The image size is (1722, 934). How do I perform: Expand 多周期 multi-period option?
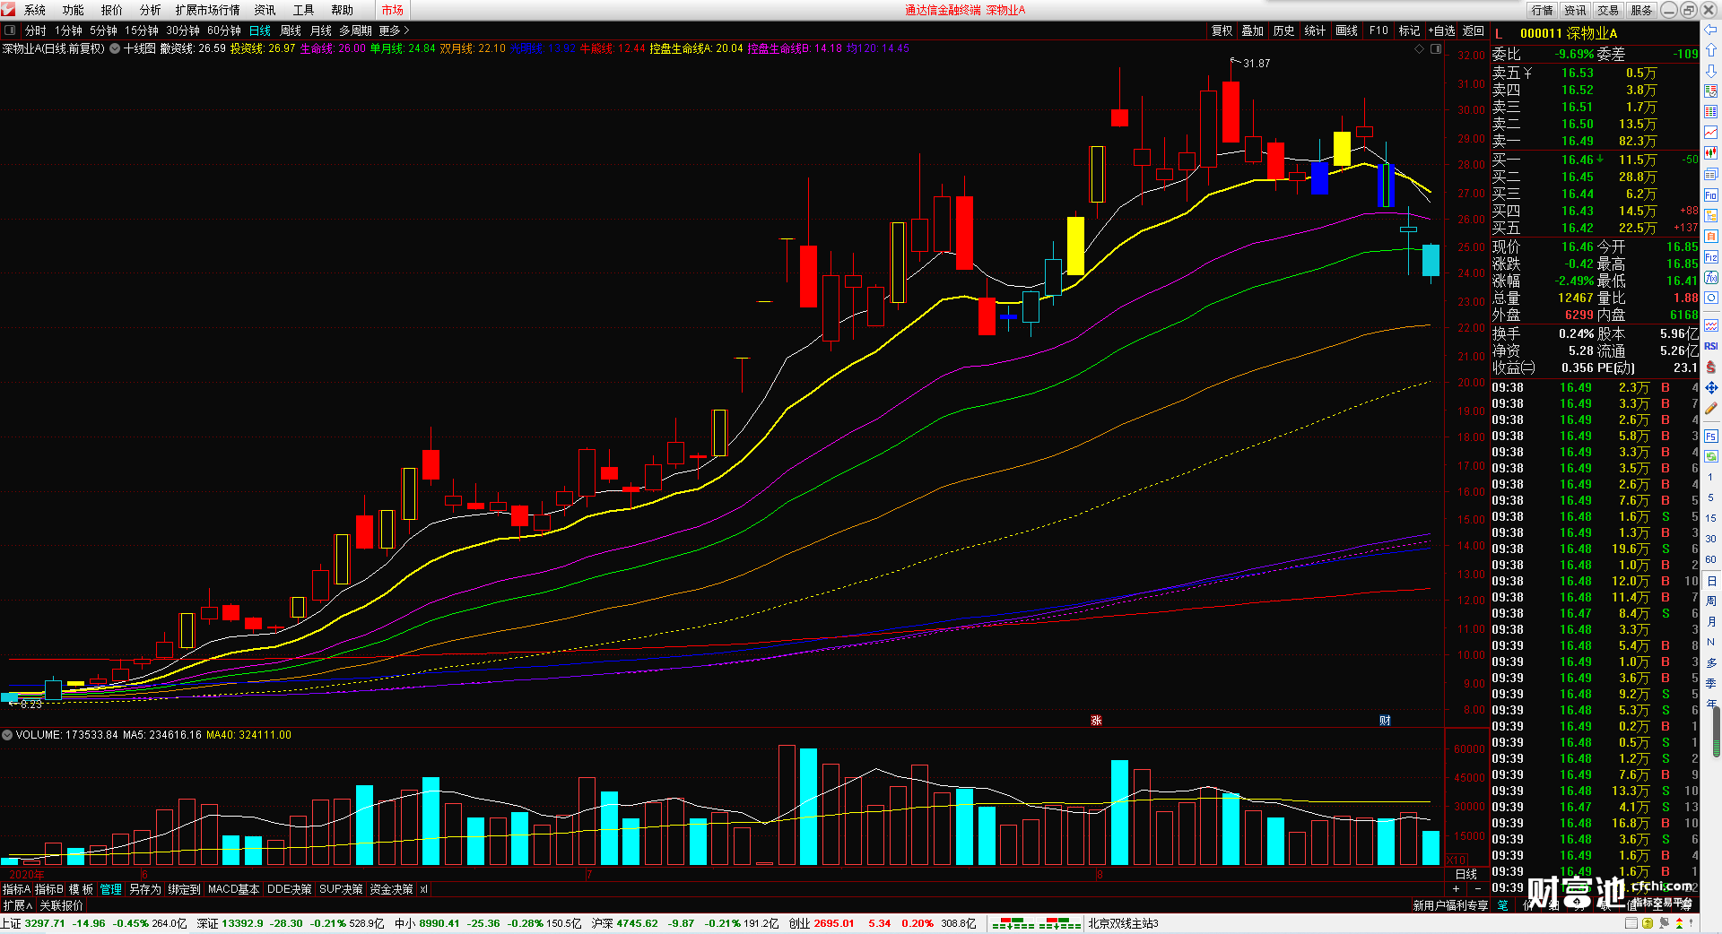point(355,30)
